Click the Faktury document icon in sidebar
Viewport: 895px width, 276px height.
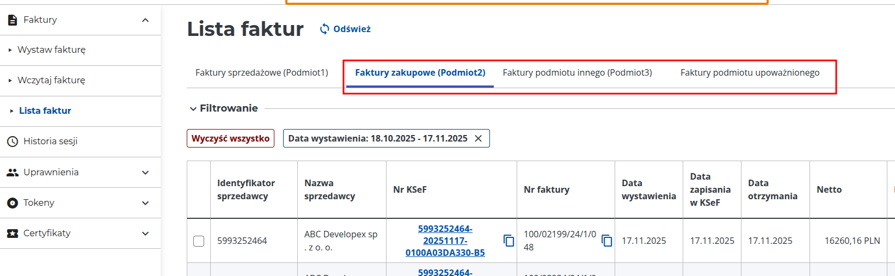coord(13,20)
